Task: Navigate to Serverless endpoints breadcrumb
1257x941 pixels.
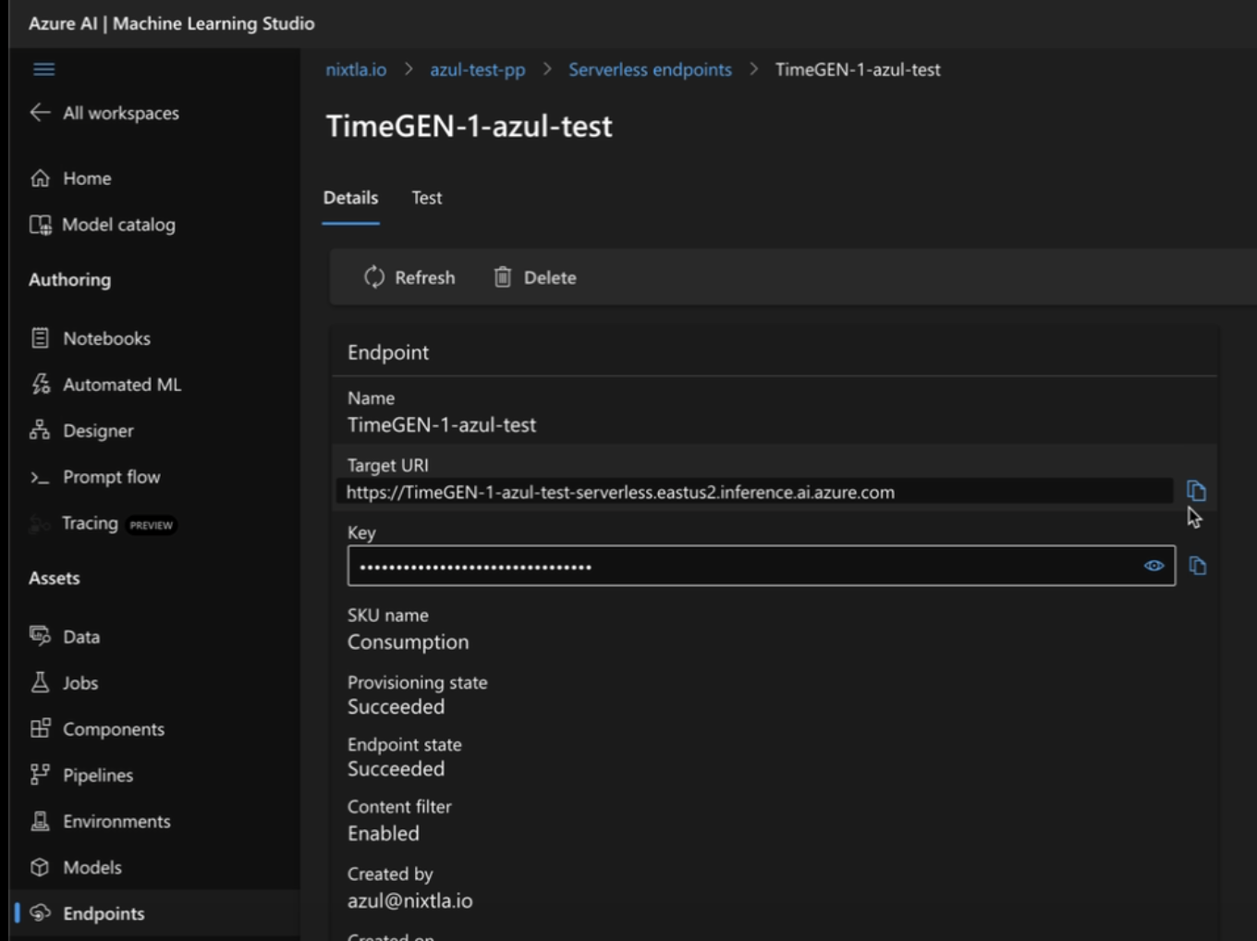Action: pyautogui.click(x=650, y=69)
